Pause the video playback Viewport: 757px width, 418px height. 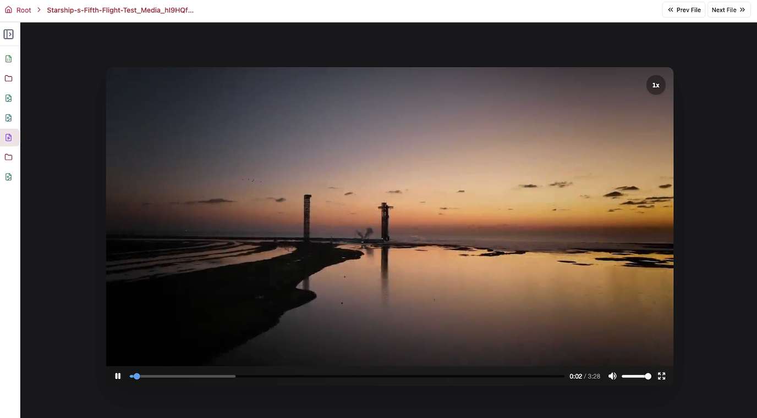coord(118,376)
